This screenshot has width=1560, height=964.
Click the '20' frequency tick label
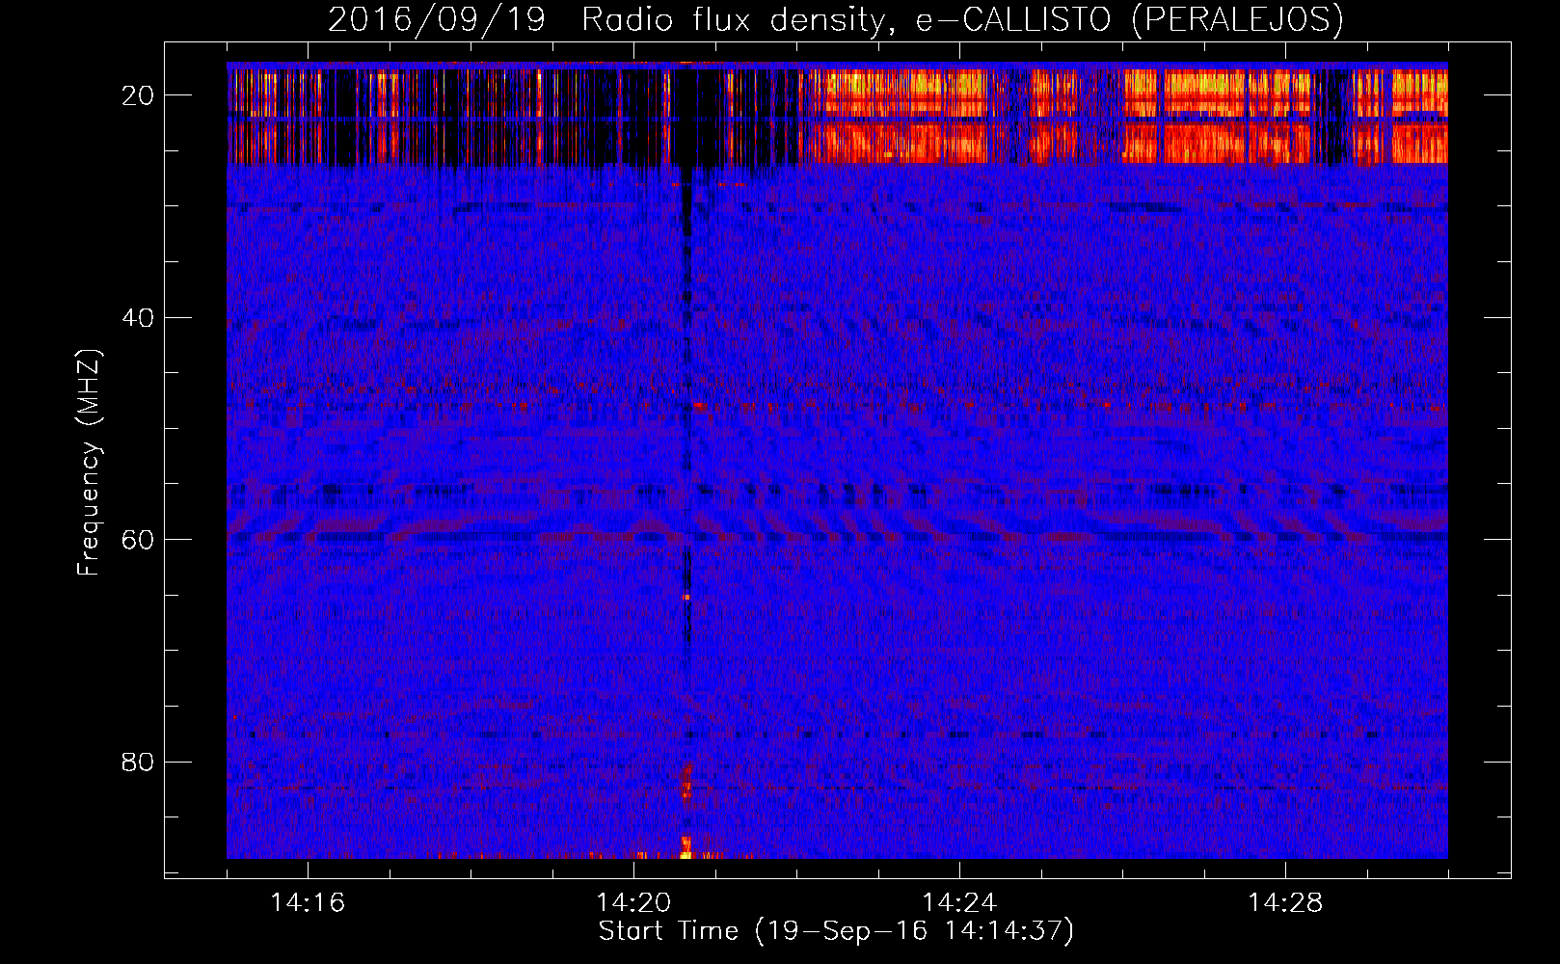click(x=139, y=95)
